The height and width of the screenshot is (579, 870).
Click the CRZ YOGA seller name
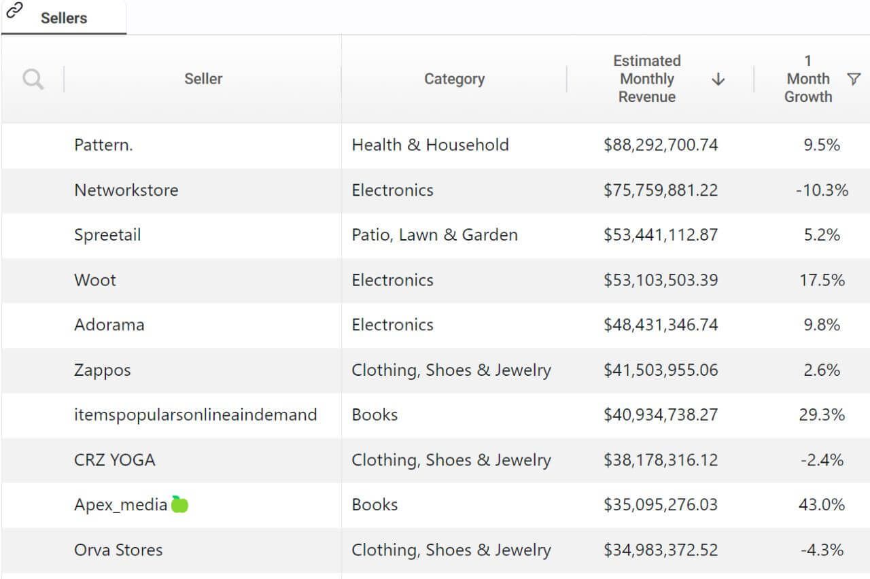tap(114, 460)
